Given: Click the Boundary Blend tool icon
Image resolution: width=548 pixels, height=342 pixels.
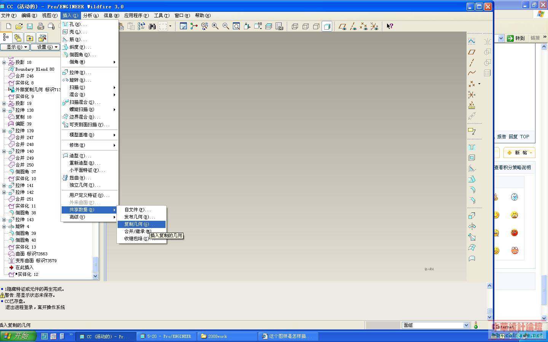Looking at the screenshot, I should click(x=472, y=248).
